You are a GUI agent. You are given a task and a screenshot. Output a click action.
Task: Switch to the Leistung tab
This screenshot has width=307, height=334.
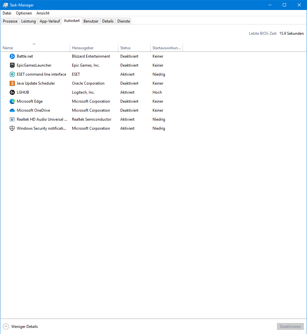click(28, 21)
